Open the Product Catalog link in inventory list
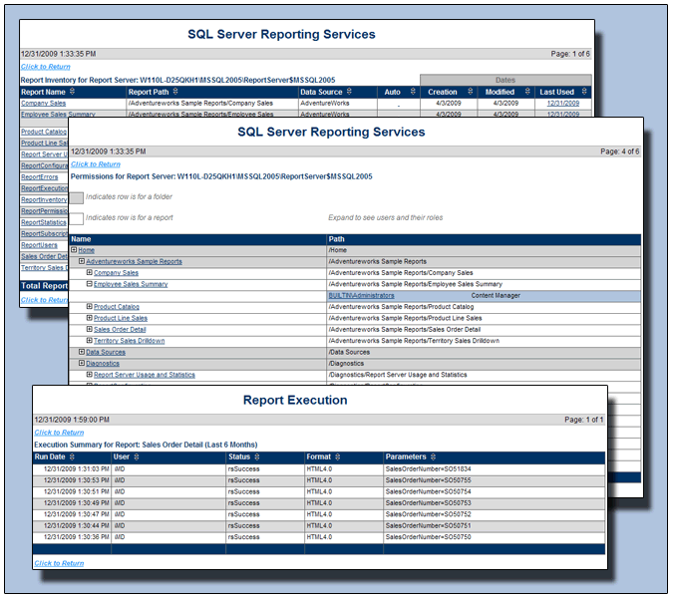 44,132
